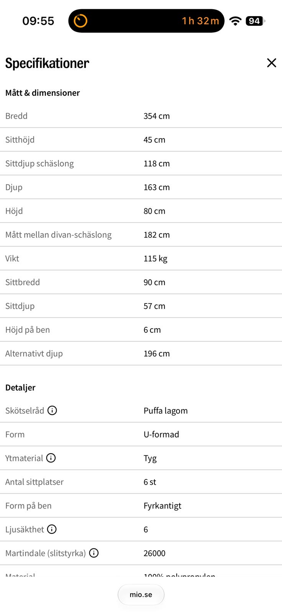Viewport: 282px width, 614px height.
Task: Tap the Detaljer section heading
Action: [x=20, y=388]
